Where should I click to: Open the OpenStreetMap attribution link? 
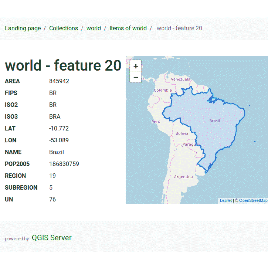click(253, 200)
